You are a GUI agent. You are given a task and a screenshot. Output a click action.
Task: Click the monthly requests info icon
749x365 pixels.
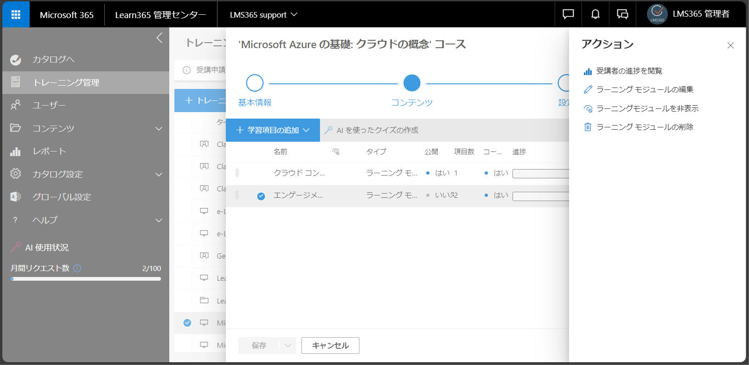(77, 268)
